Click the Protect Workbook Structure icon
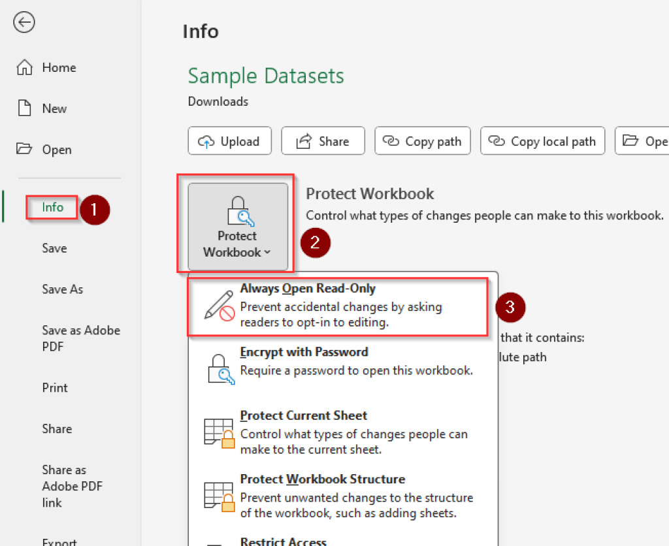 click(218, 495)
